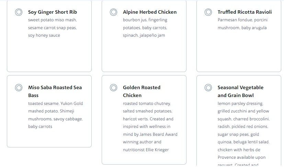Click the Truffled Ricotta Ravioli heading text
This screenshot has width=284, height=167.
[x=245, y=12]
